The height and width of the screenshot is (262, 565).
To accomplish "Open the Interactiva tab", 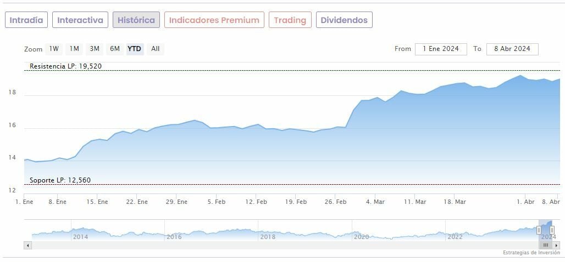I will pyautogui.click(x=80, y=20).
